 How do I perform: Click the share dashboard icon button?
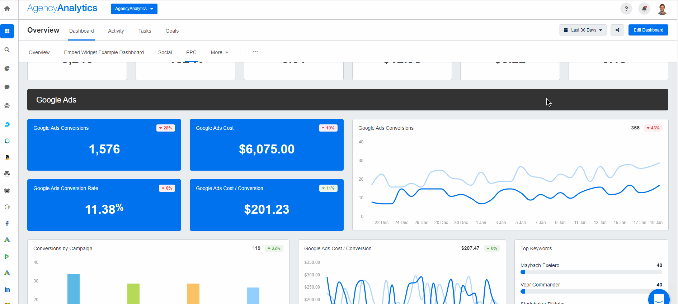617,30
